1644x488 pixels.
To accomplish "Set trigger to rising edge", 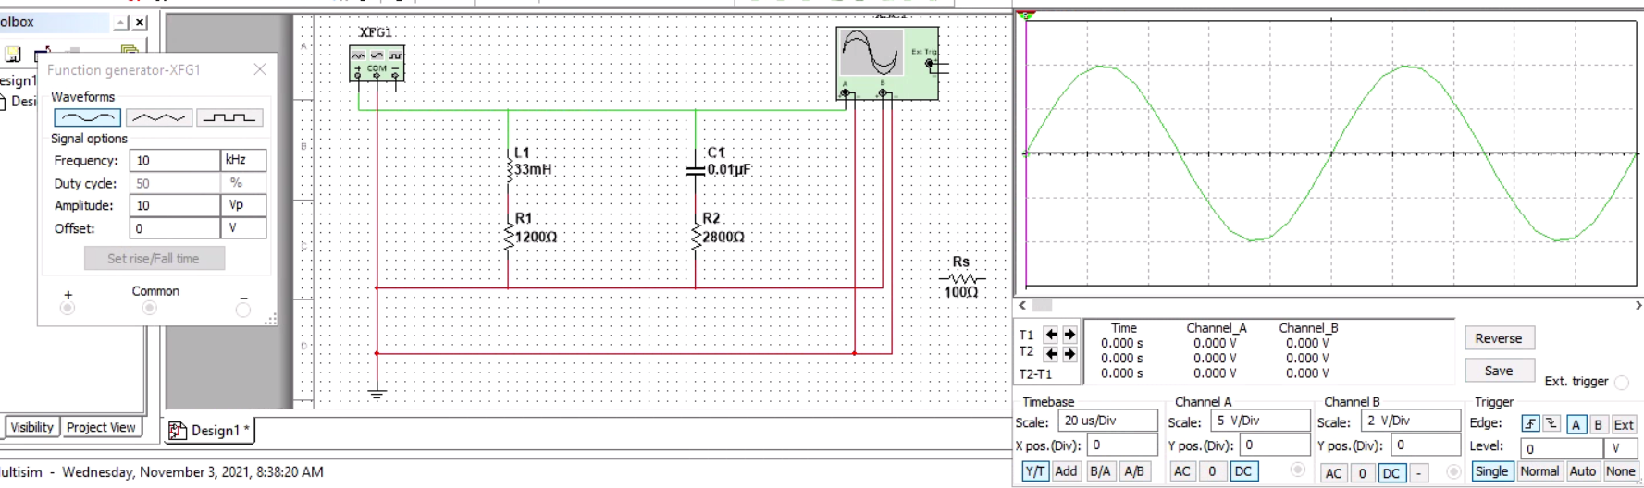I will coord(1531,424).
